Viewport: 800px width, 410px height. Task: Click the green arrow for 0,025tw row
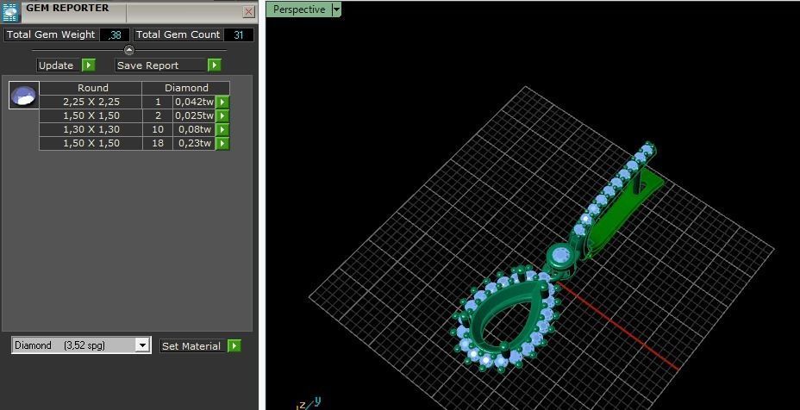[222, 115]
